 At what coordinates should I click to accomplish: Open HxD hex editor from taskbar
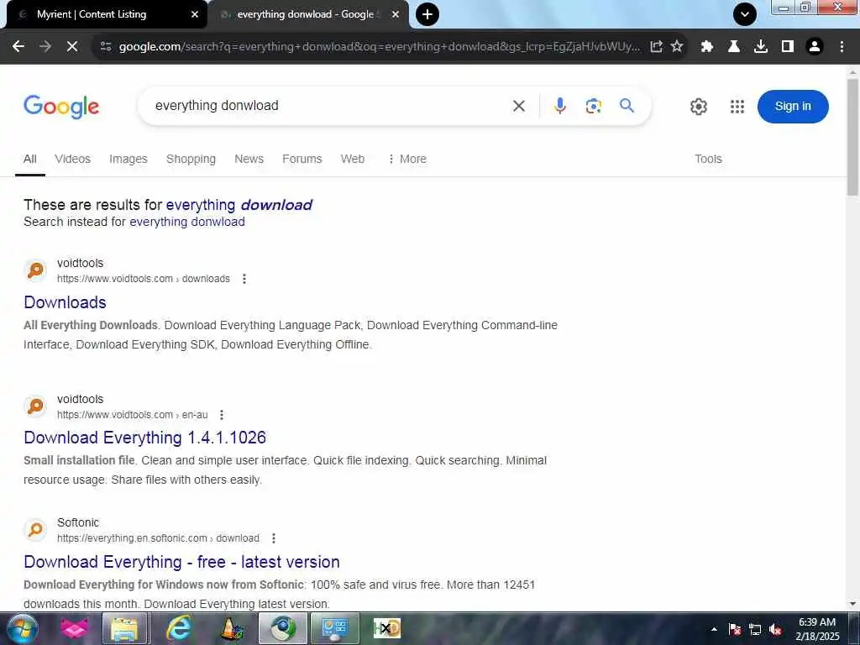tap(387, 628)
